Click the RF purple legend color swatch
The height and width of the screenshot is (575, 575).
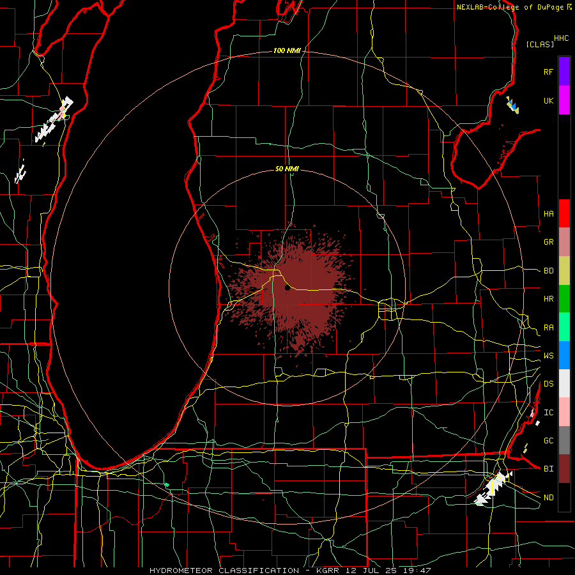(x=564, y=71)
